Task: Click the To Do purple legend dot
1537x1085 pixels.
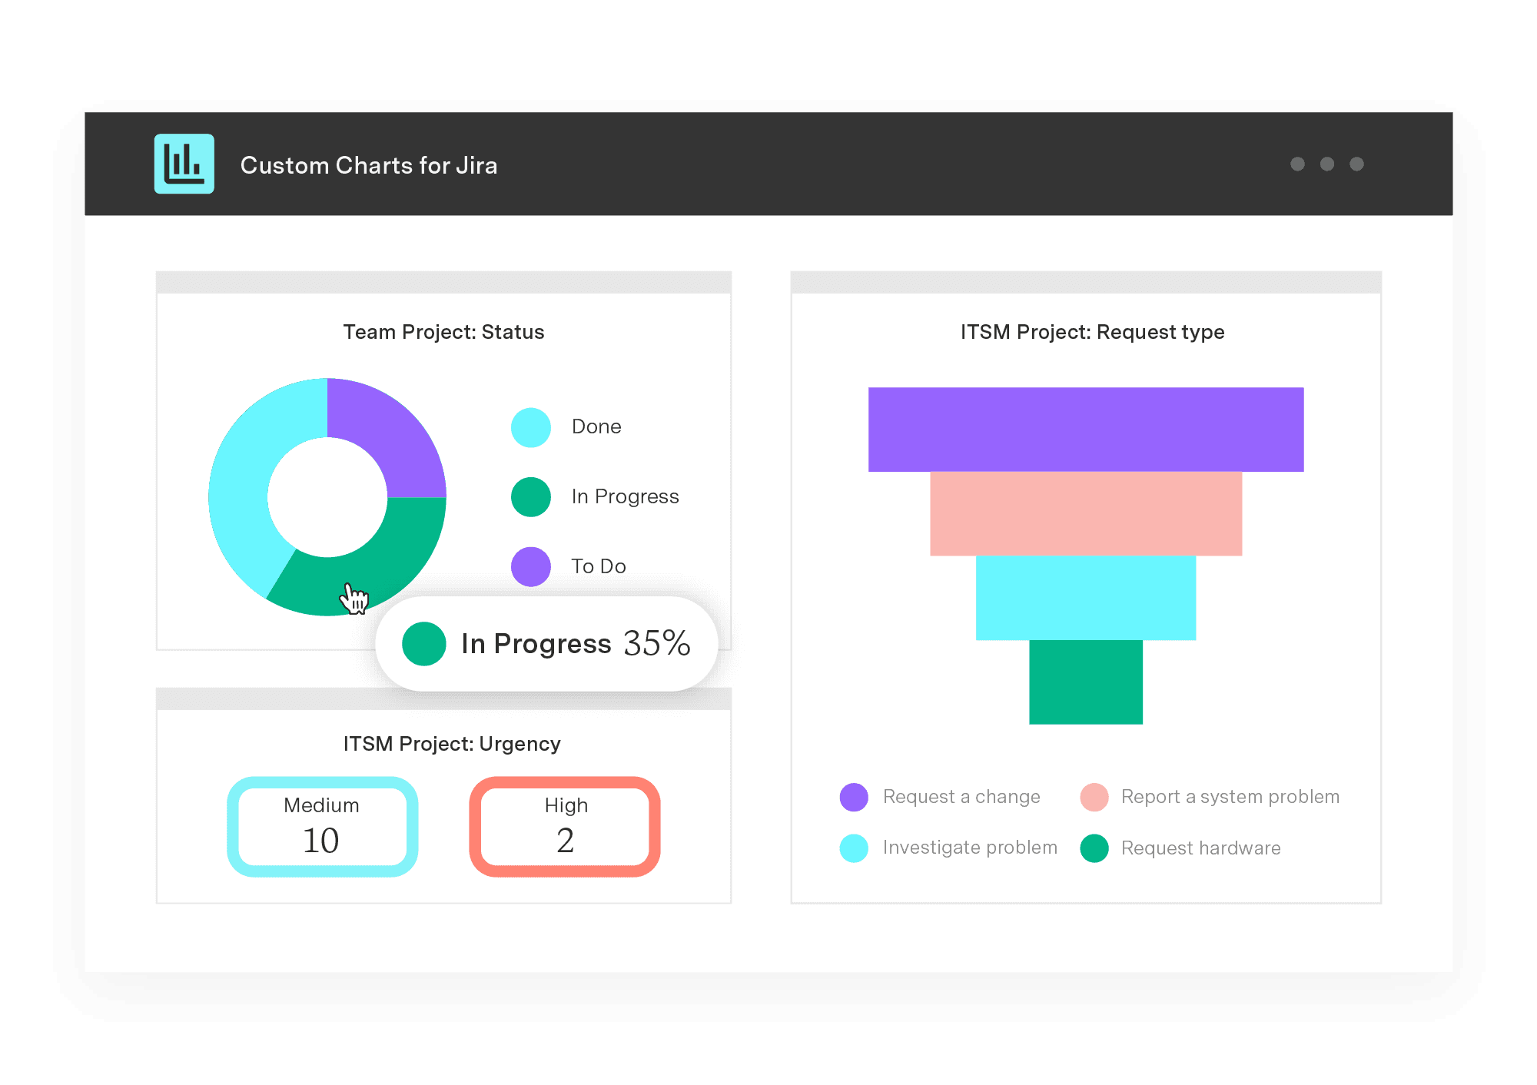Action: [x=530, y=566]
